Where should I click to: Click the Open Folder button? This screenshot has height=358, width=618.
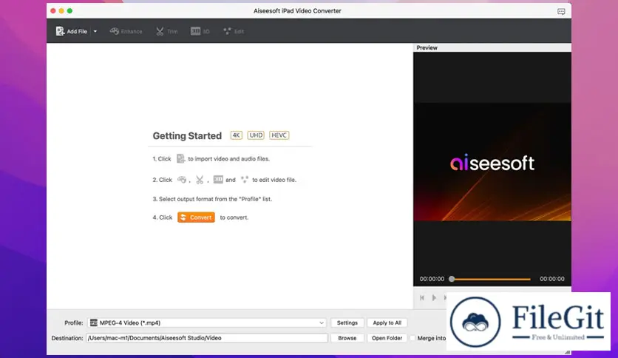click(387, 338)
